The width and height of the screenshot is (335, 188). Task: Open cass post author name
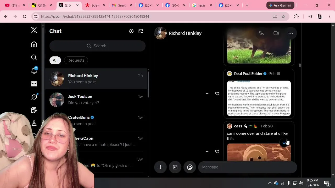[238, 126]
